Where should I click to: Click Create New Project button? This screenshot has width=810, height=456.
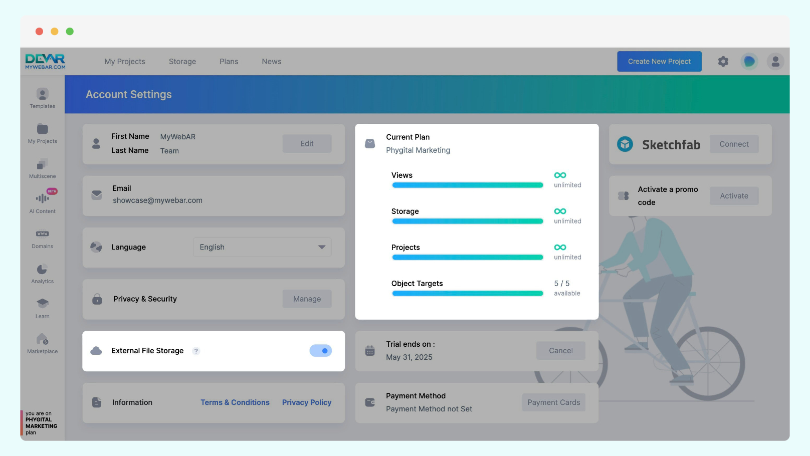click(x=659, y=62)
